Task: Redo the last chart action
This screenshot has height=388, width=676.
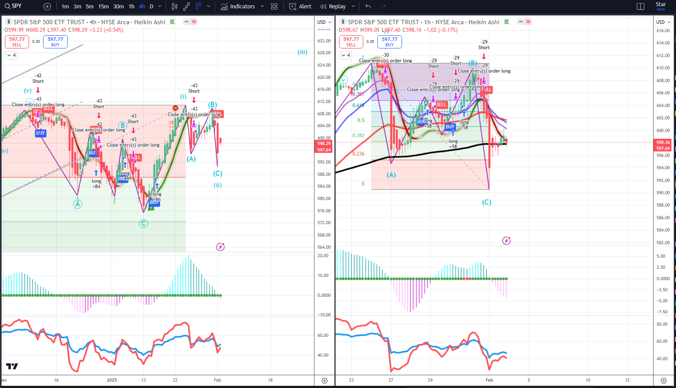Action: tap(383, 7)
